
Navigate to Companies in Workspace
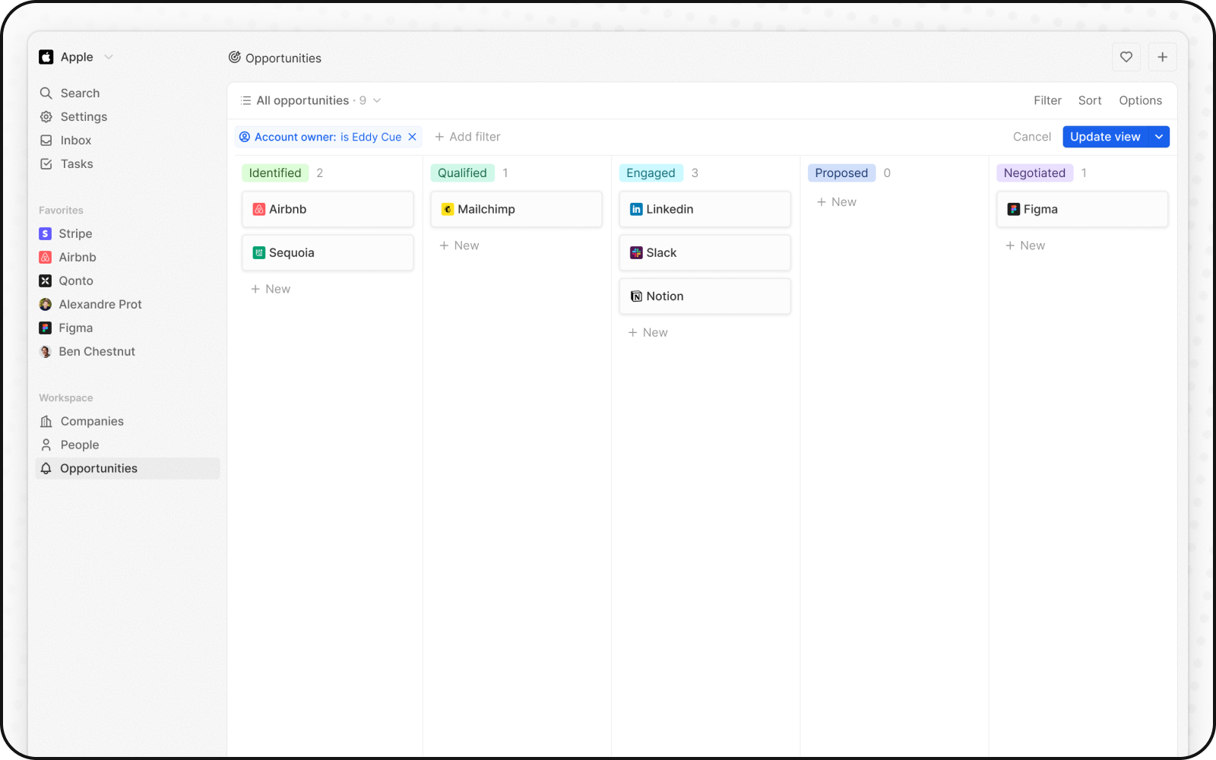pos(91,422)
